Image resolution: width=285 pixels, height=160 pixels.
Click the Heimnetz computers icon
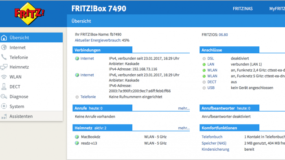(4, 67)
